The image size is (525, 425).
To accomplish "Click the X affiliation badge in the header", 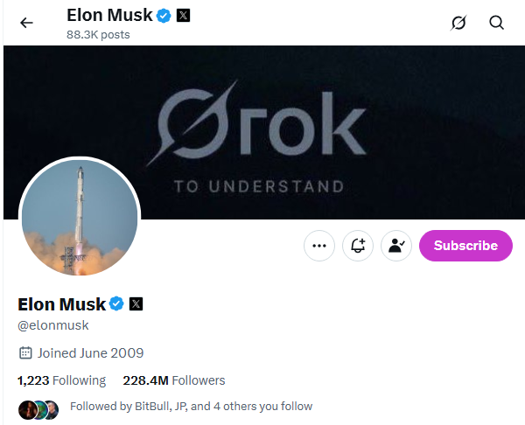I will click(184, 15).
